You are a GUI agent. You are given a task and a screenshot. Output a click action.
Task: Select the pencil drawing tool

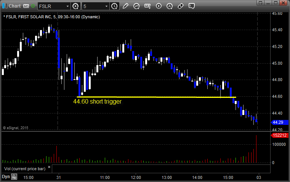click(x=125, y=6)
